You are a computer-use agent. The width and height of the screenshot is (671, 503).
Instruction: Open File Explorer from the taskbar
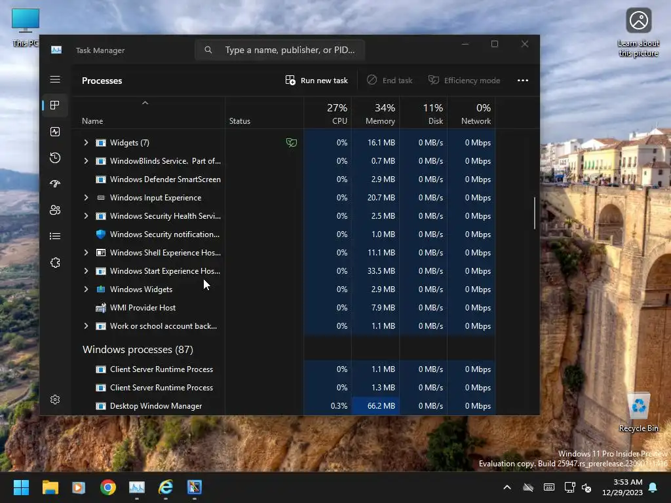click(x=50, y=487)
